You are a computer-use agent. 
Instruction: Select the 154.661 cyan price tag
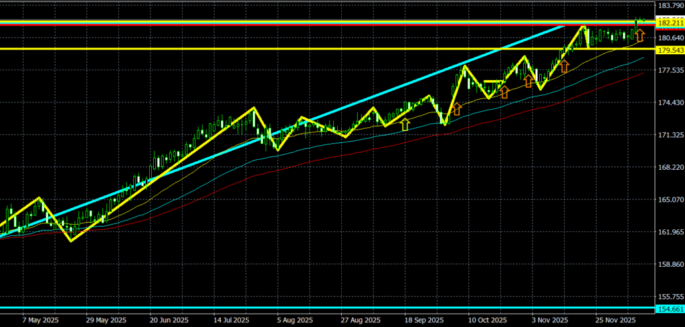tap(670, 309)
